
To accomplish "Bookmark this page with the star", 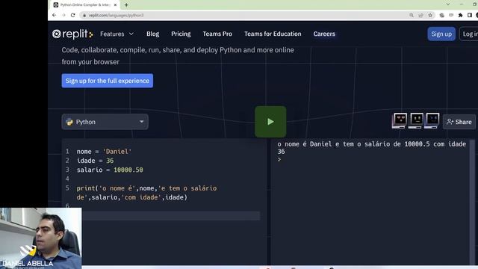I will (x=430, y=15).
